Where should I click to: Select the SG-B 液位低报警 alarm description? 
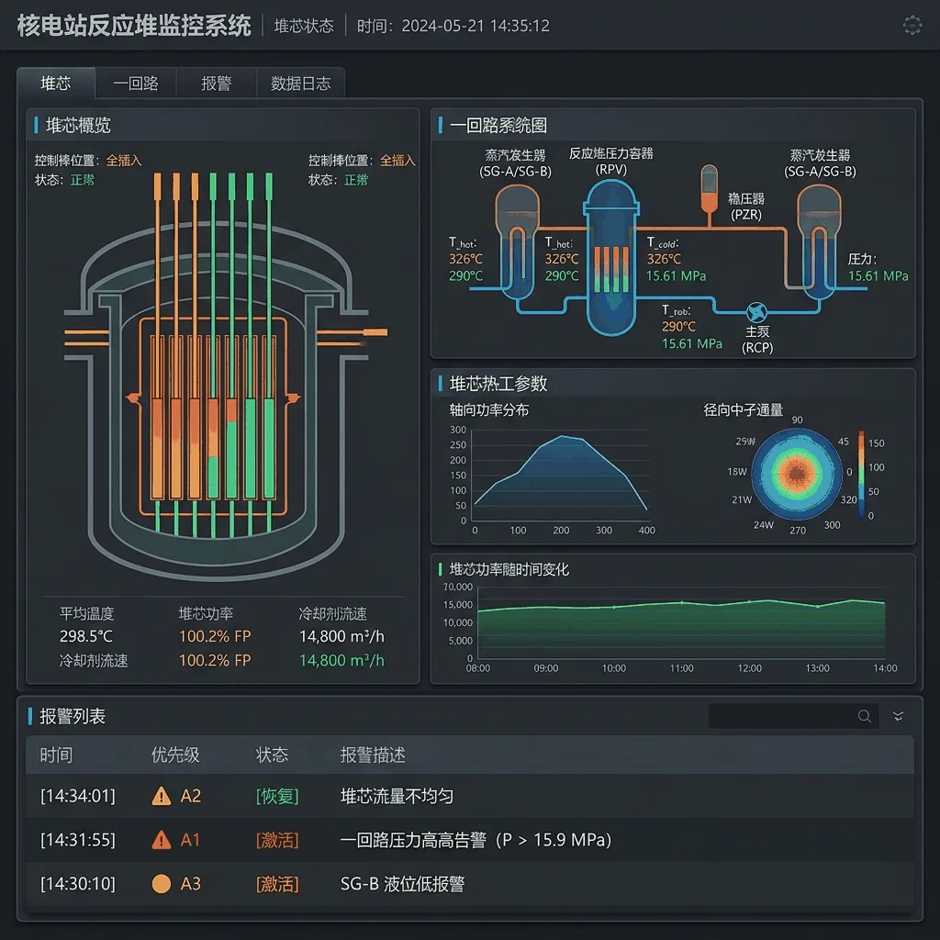pos(402,884)
